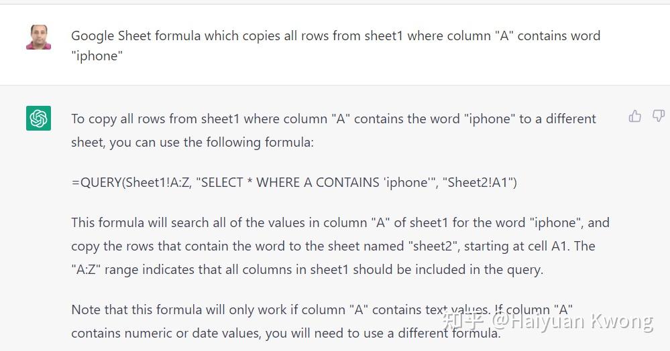Viewport: 670px width, 351px height.
Task: Click the response line starting "To copy all rows"
Action: (333, 119)
